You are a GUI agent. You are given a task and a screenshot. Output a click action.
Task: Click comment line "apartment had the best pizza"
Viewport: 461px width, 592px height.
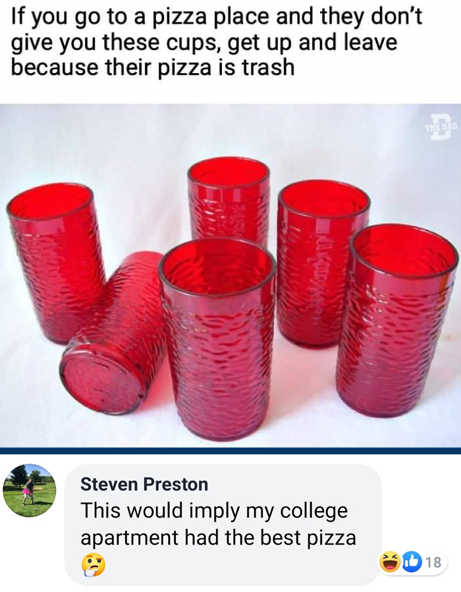pos(218,537)
